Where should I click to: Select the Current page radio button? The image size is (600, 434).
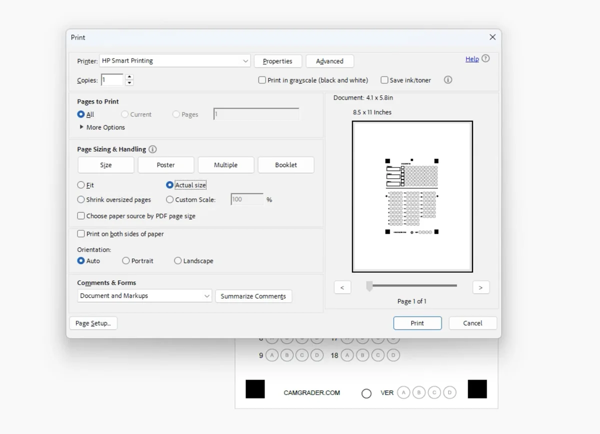point(124,114)
